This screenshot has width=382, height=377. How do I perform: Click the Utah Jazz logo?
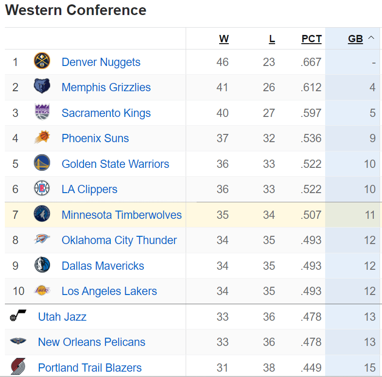click(x=18, y=316)
